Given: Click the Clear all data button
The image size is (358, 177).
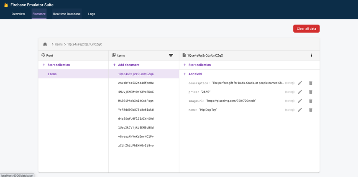Looking at the screenshot, I should tap(306, 28).
